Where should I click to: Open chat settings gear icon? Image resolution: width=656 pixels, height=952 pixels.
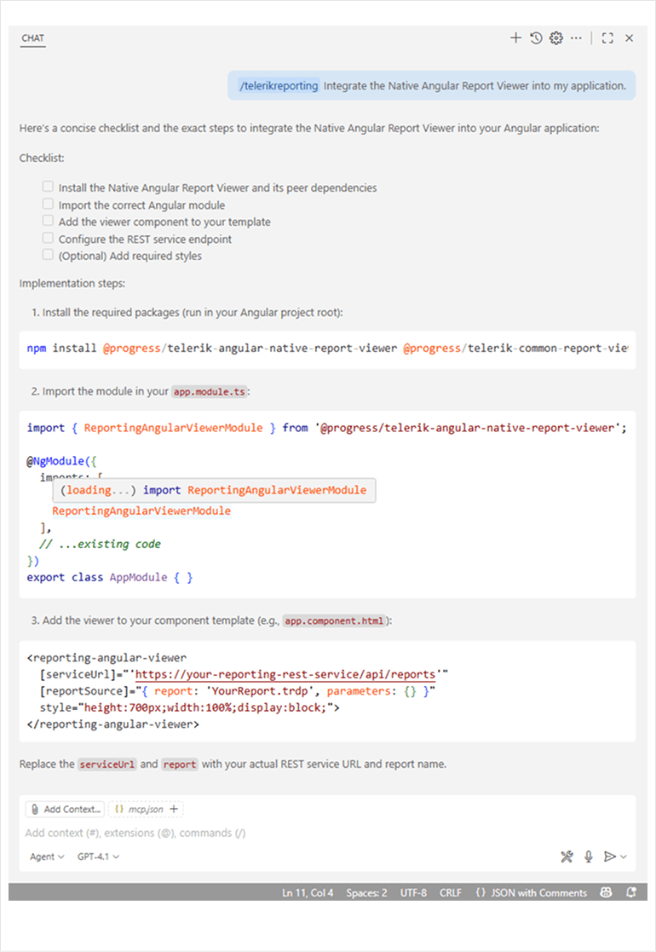[555, 38]
